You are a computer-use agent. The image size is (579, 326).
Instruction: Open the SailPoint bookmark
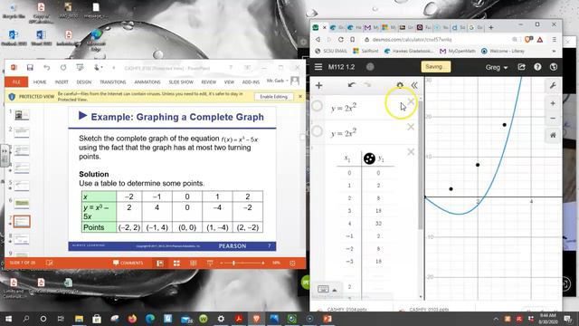coord(365,51)
